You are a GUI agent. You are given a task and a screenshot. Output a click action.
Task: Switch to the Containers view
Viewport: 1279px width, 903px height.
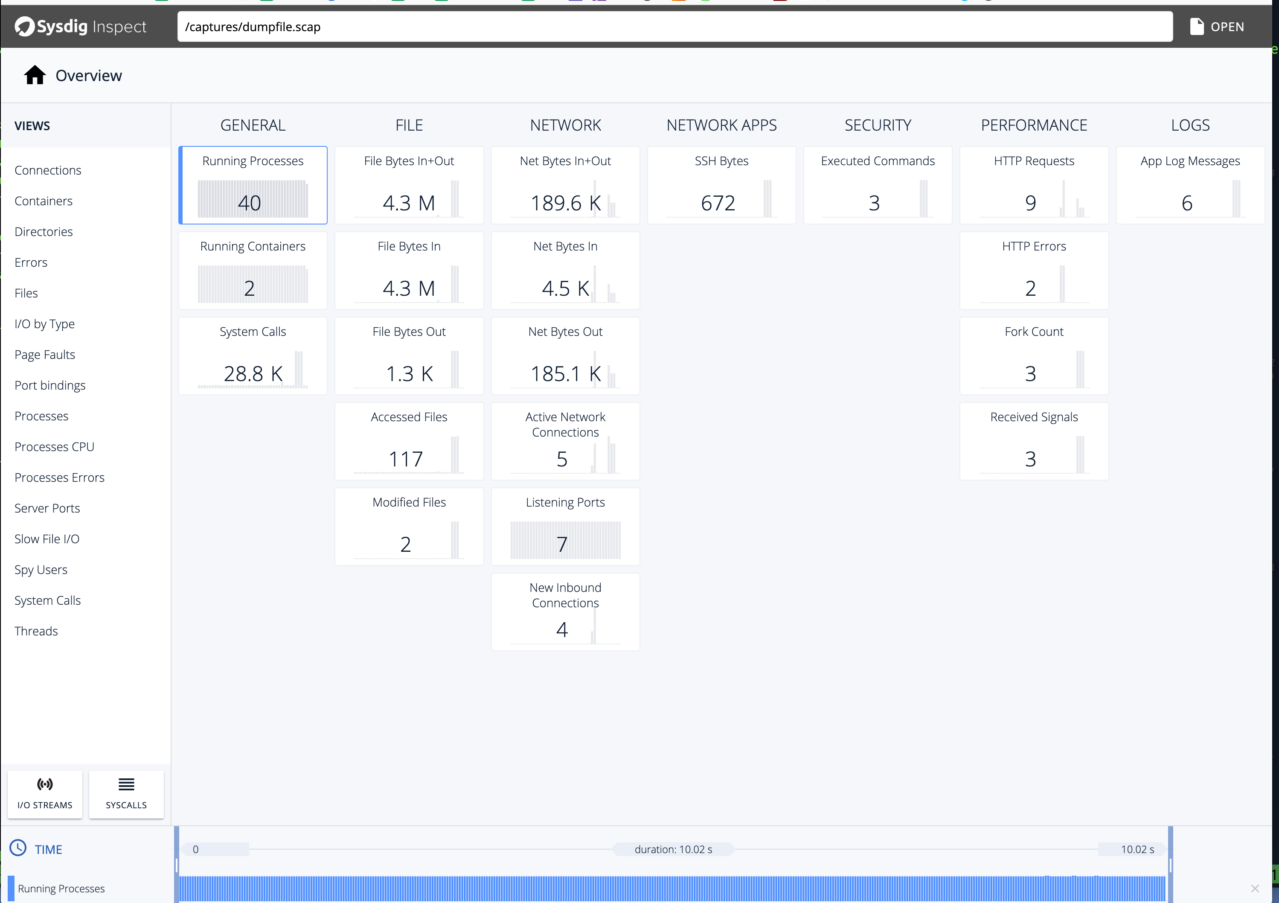pyautogui.click(x=44, y=201)
